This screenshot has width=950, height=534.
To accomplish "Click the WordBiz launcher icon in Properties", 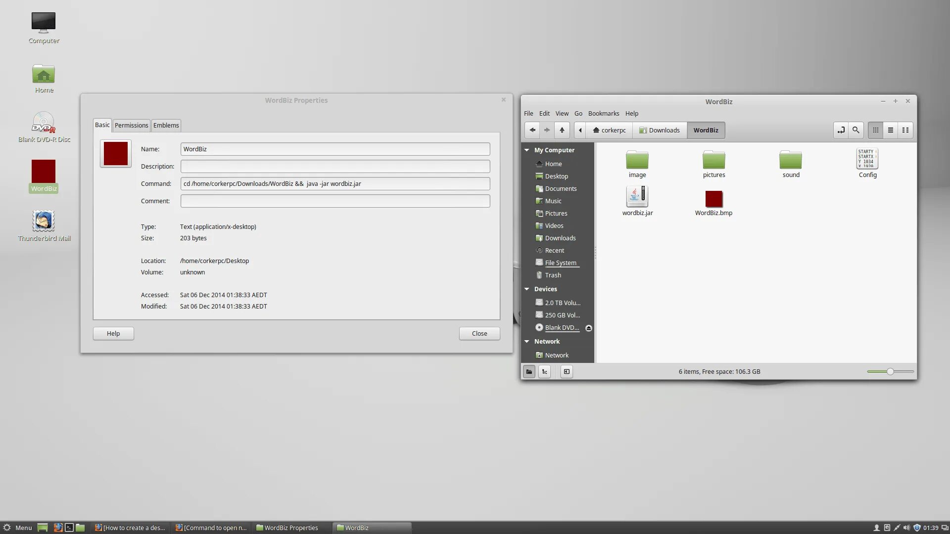I will [x=115, y=154].
